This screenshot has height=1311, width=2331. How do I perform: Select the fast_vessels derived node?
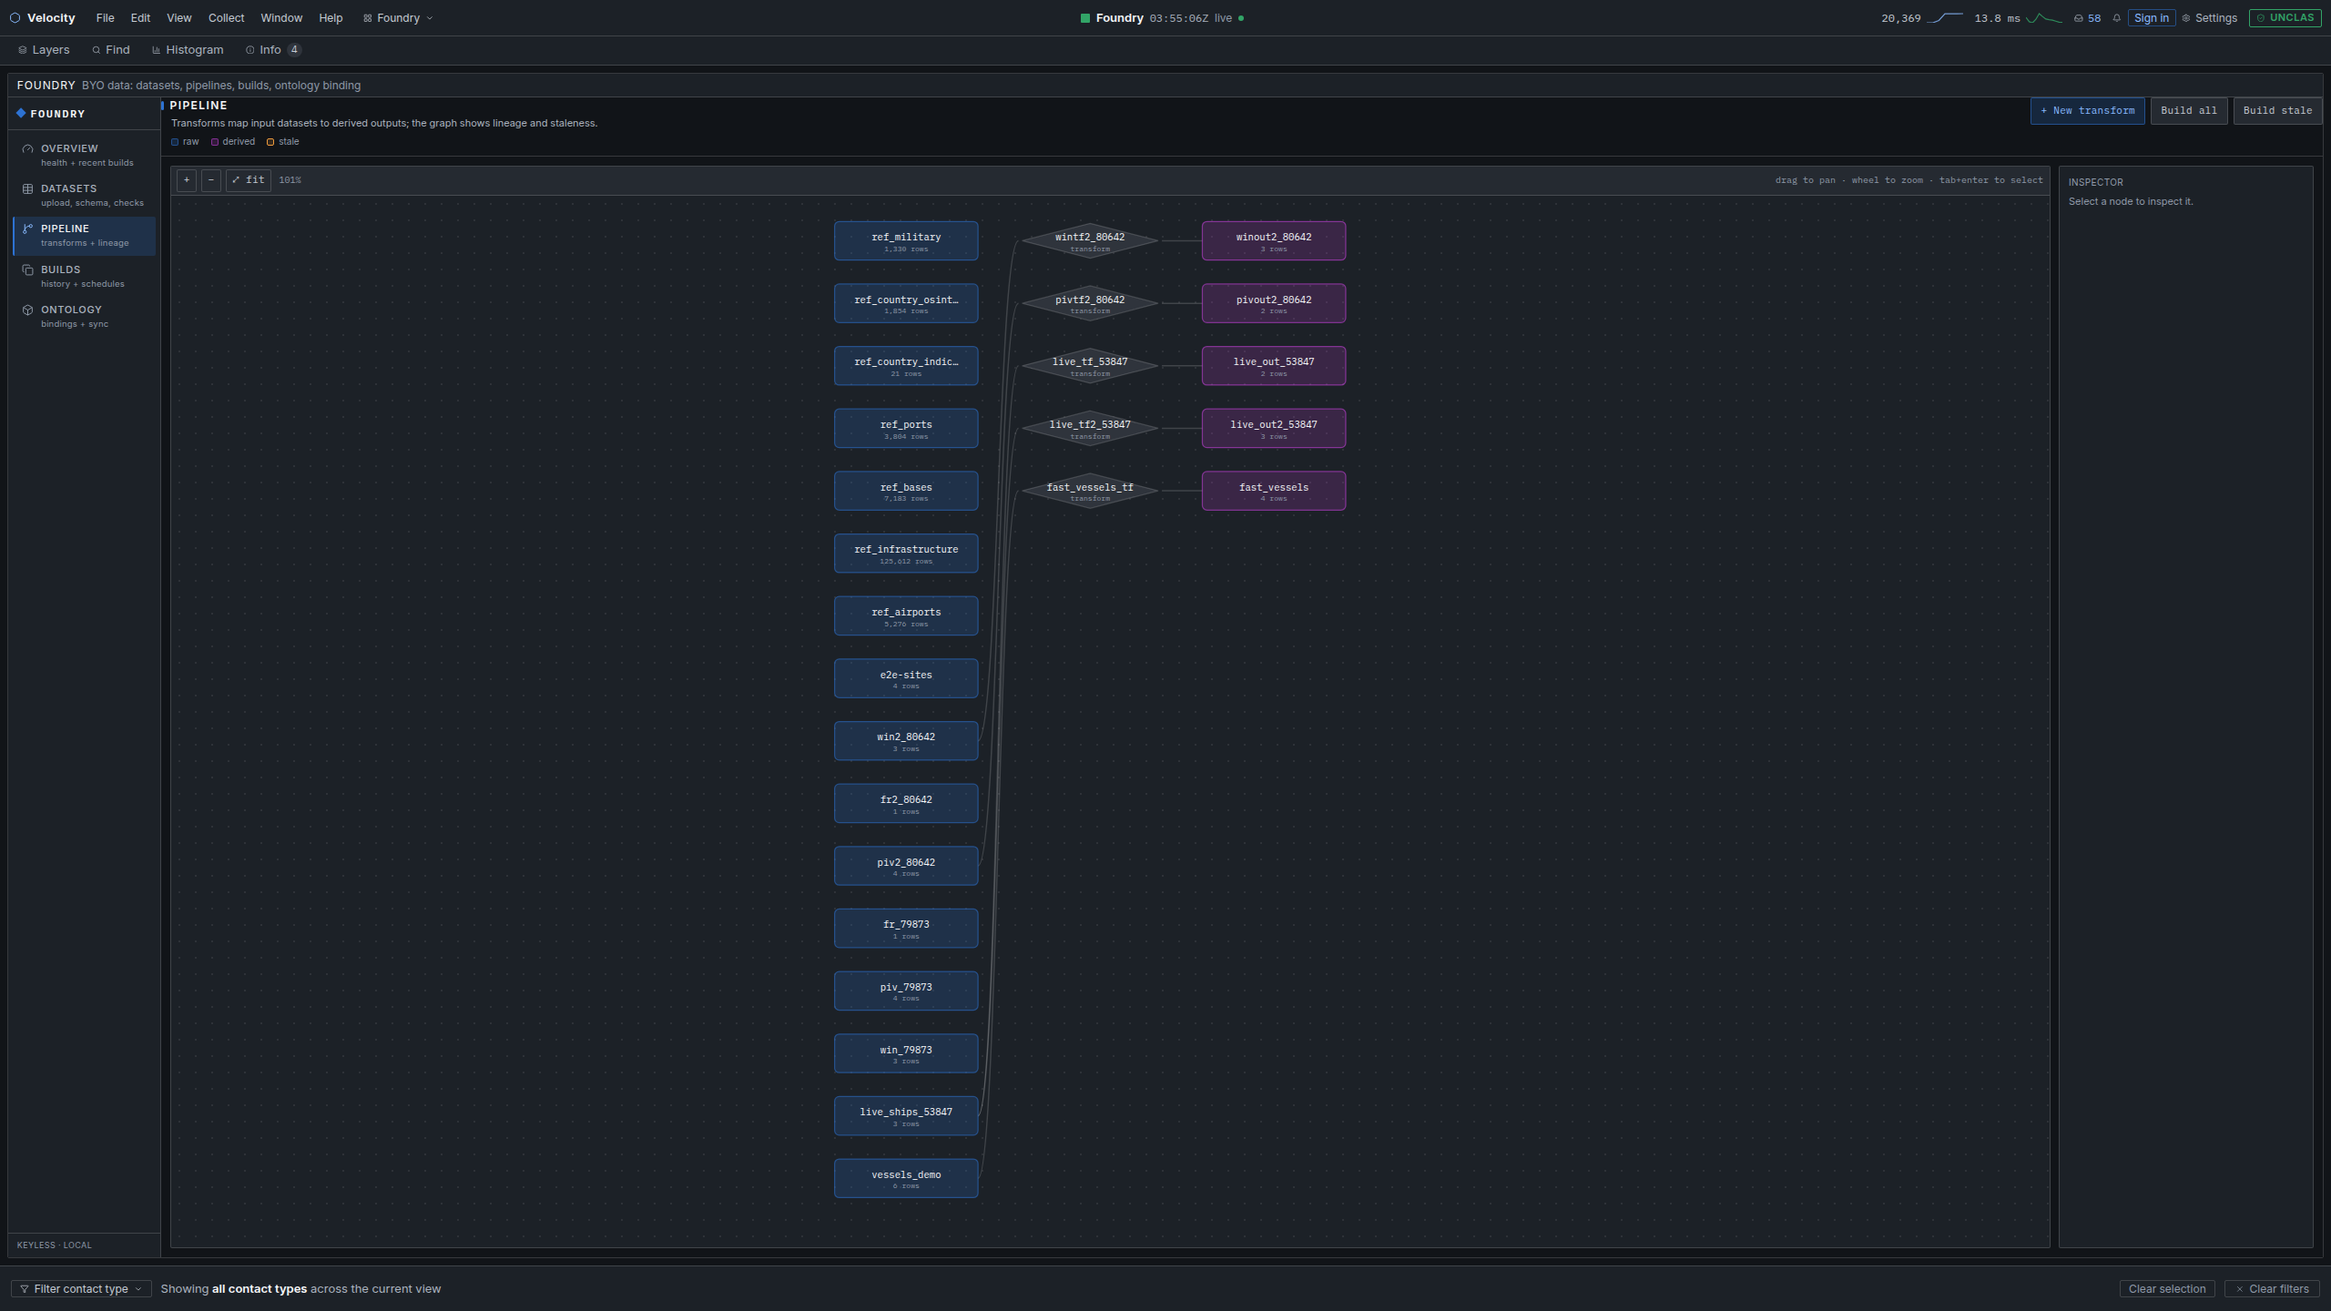point(1274,492)
